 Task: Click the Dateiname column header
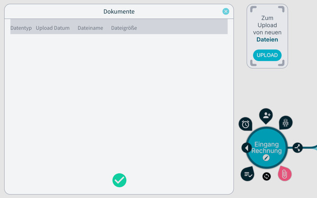pos(90,28)
